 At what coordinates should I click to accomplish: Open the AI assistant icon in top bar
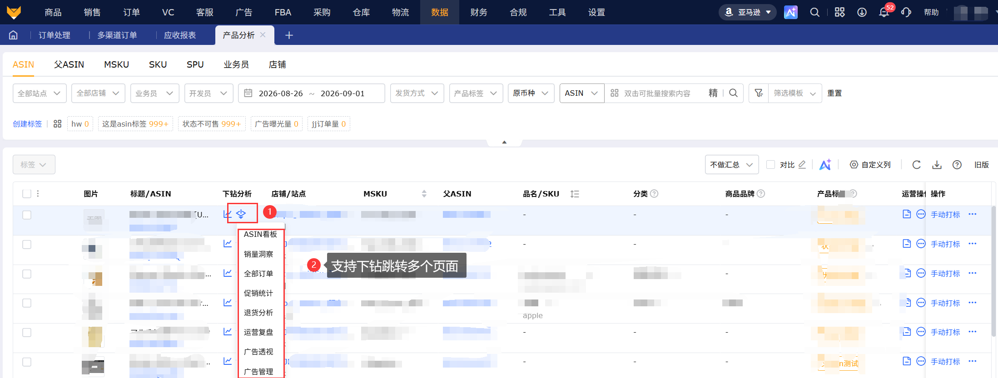[x=791, y=12]
